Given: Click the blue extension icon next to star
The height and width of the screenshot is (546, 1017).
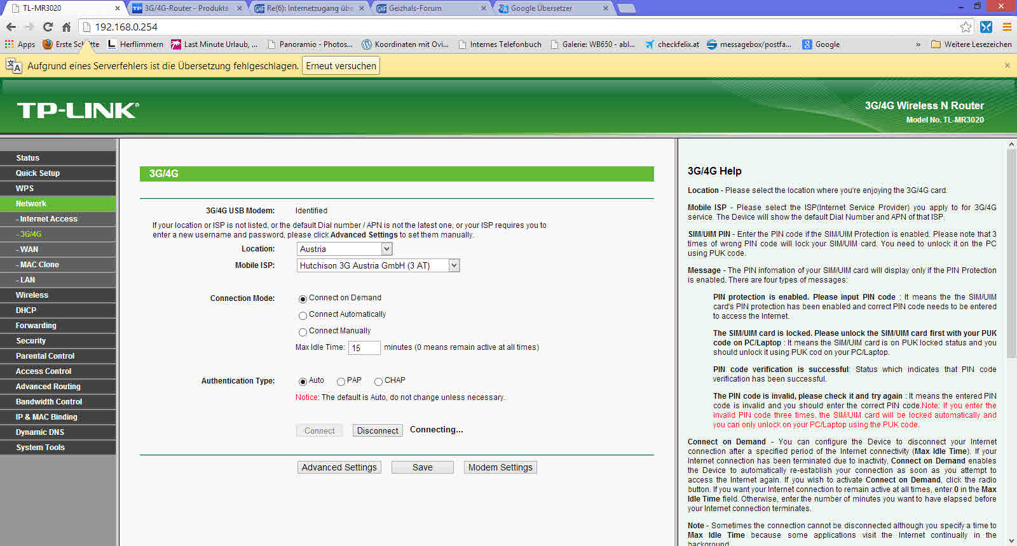Looking at the screenshot, I should [x=986, y=27].
